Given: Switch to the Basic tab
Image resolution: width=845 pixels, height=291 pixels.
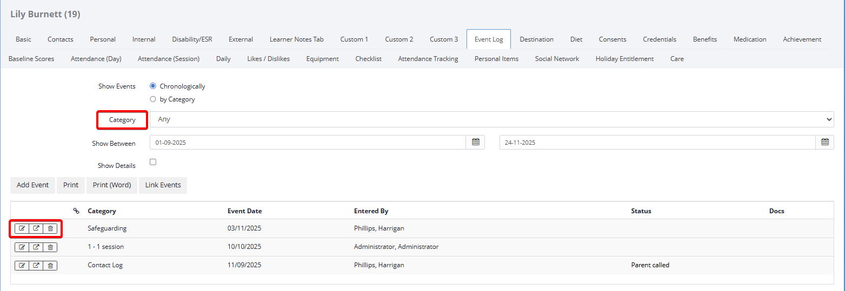Looking at the screenshot, I should click(x=23, y=39).
